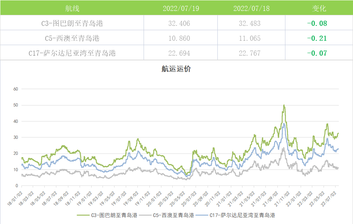Click the 航线 column header
The image size is (353, 224).
[72, 8]
